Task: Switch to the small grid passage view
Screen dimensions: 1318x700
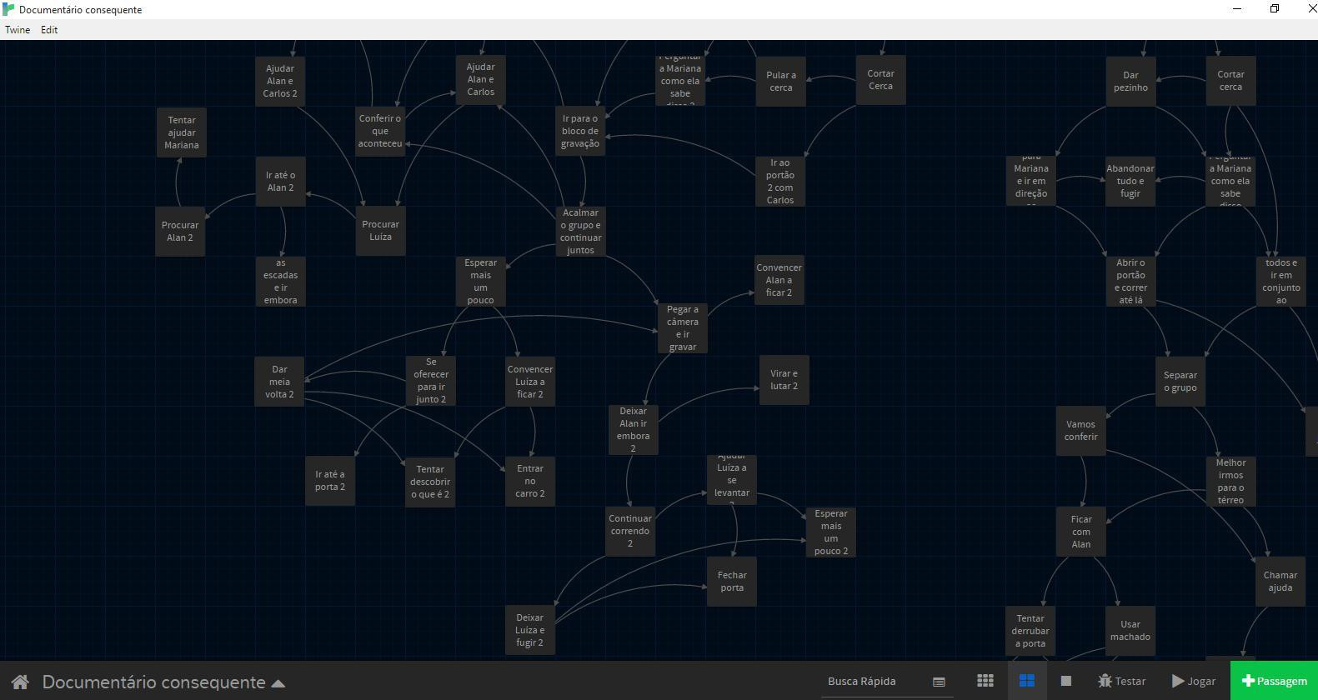Action: [985, 681]
